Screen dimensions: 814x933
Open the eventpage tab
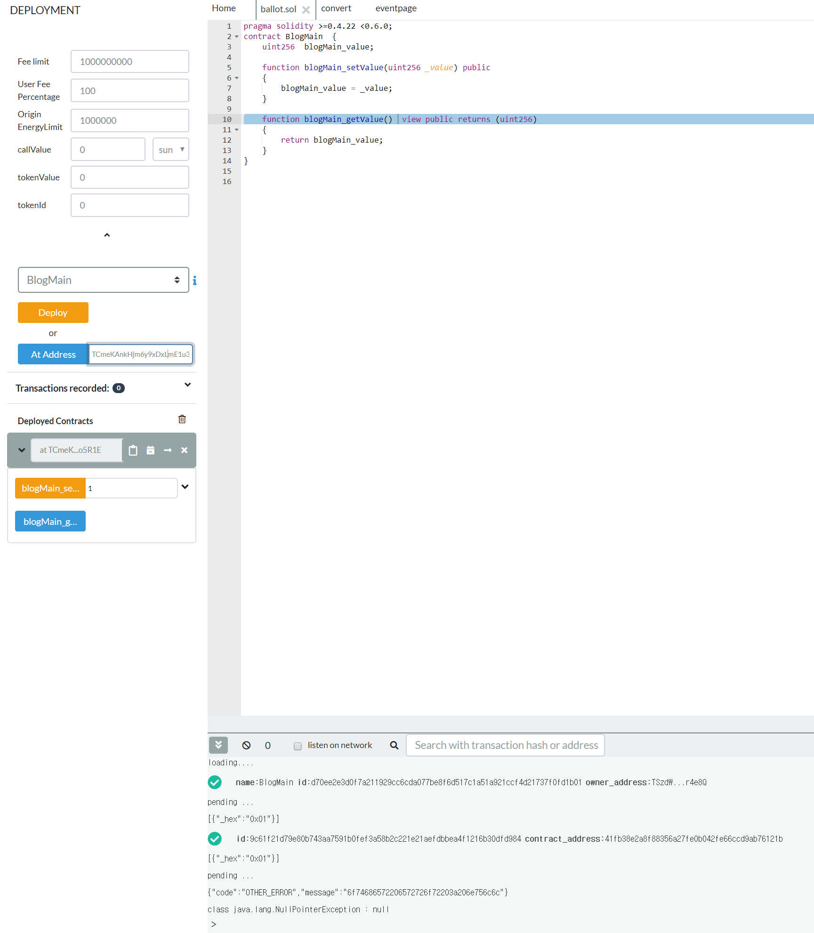[x=395, y=8]
